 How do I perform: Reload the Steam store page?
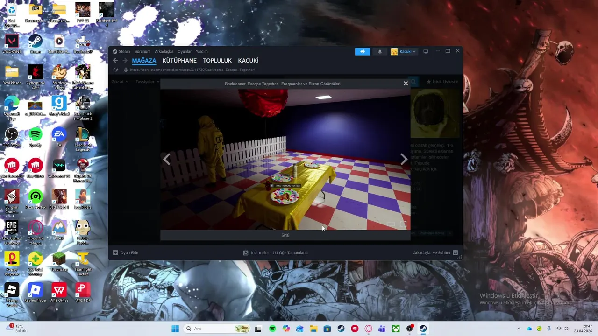coord(115,70)
